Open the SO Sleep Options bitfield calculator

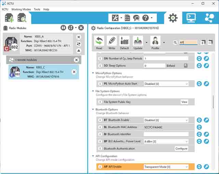(x=186, y=66)
